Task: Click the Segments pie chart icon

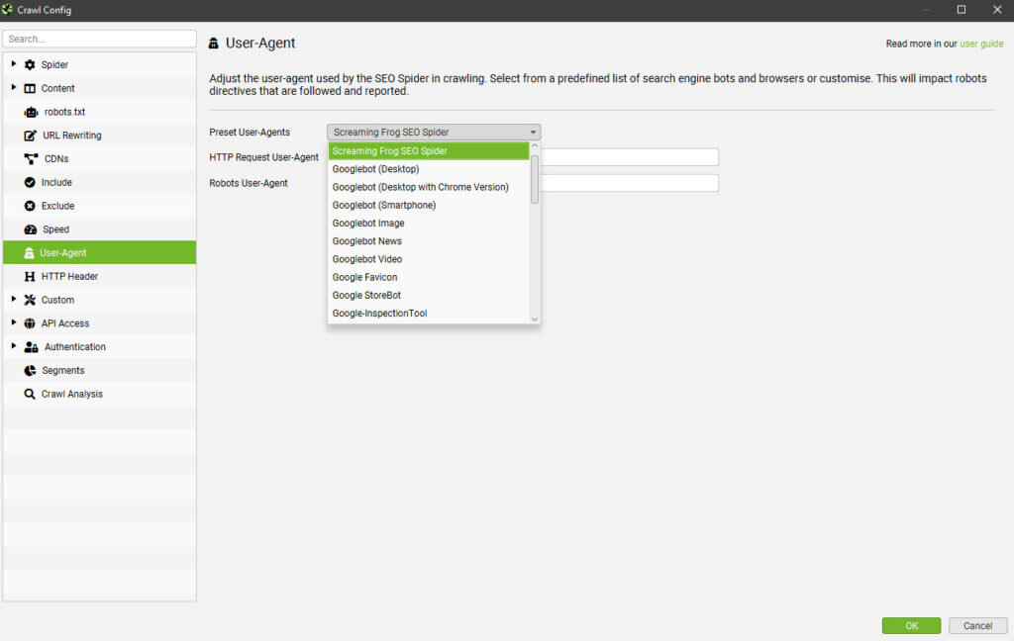Action: pos(30,370)
